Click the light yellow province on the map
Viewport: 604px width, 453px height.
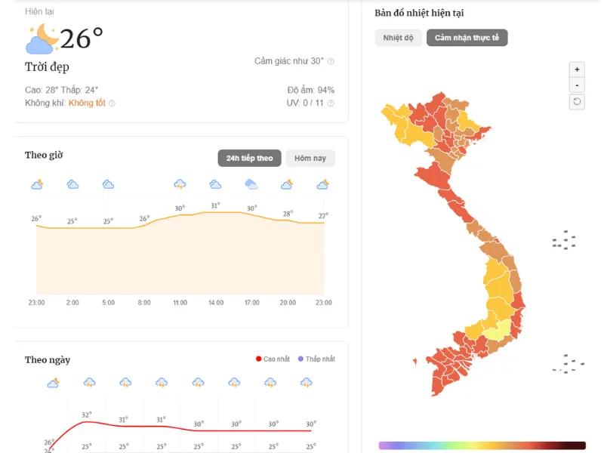pos(498,331)
